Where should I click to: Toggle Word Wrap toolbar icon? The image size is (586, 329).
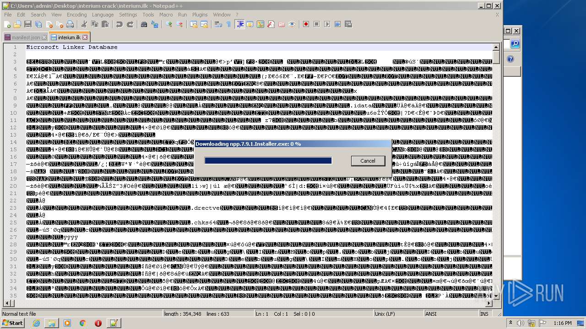tap(218, 24)
